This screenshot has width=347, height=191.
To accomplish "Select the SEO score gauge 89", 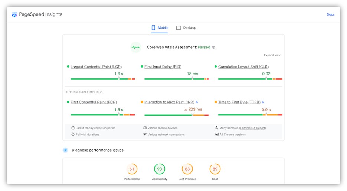I will pyautogui.click(x=215, y=169).
